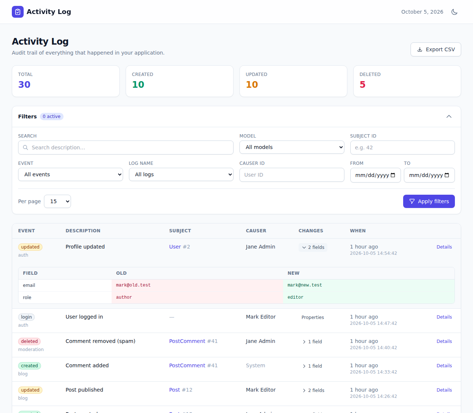Click the 0 active filters badge
The image size is (473, 413).
click(x=52, y=117)
